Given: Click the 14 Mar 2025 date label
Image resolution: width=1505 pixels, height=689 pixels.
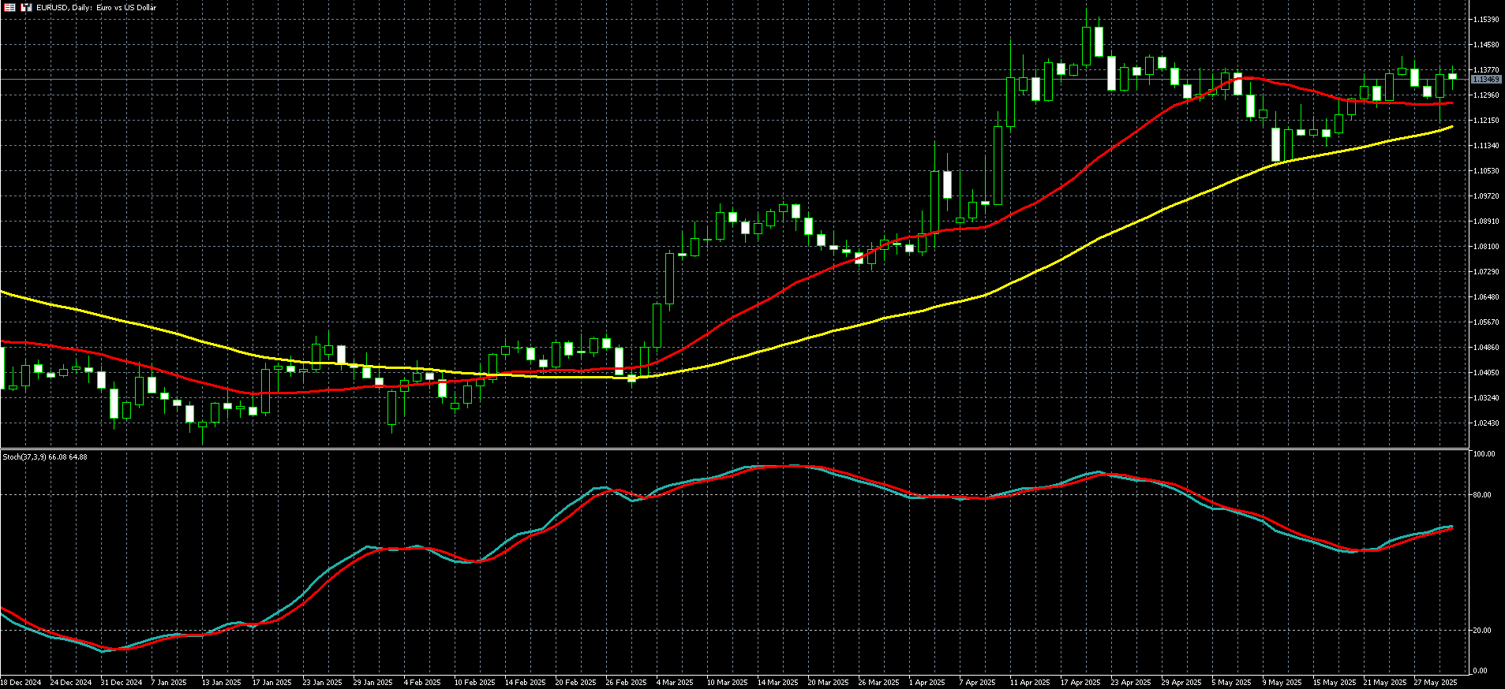Looking at the screenshot, I should 778,683.
